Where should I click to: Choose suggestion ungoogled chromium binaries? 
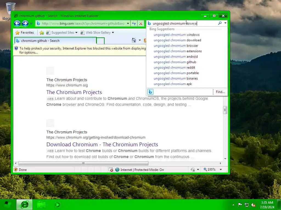pos(176,78)
